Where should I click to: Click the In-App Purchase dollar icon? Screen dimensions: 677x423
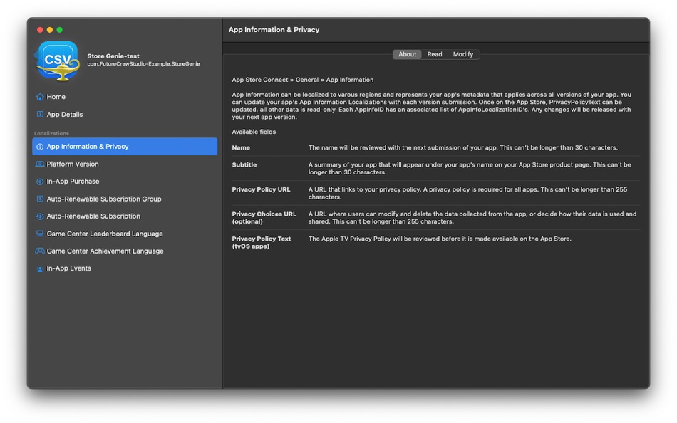click(40, 181)
